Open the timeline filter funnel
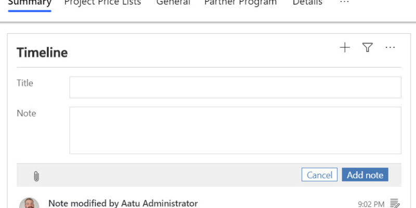Viewport: 416px width, 208px height. point(368,47)
